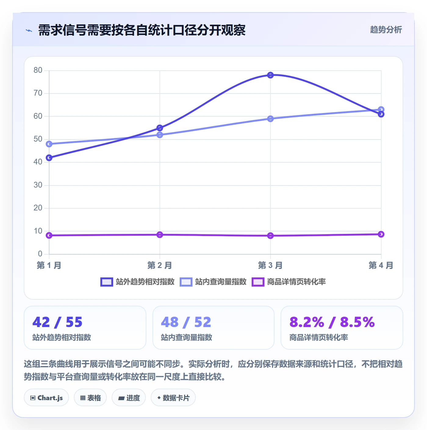Toggle the 站内查询量指数 legend swatch

point(186,282)
